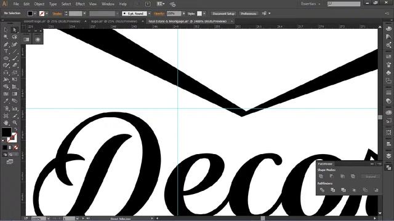The image size is (394, 221).
Task: Click Minus Back in Pathfinders row
Action: click(376, 190)
